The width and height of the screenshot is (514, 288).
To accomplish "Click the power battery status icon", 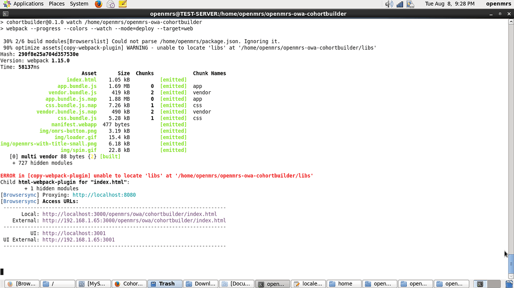I will (410, 4).
